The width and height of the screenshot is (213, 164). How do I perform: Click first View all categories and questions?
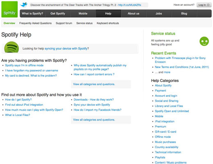click(x=94, y=84)
